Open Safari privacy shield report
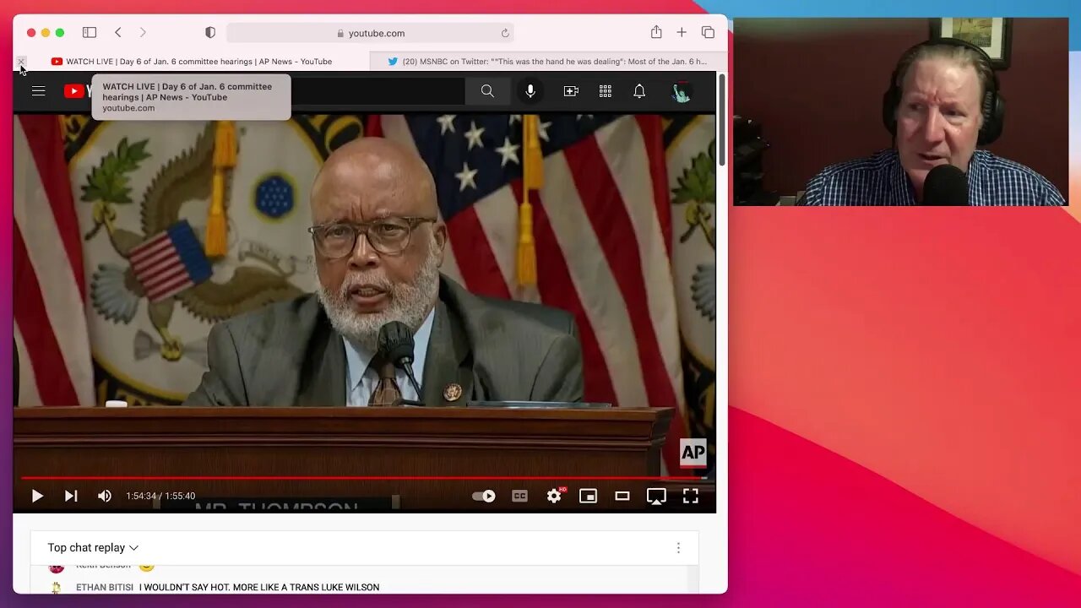This screenshot has height=608, width=1081. pyautogui.click(x=210, y=33)
